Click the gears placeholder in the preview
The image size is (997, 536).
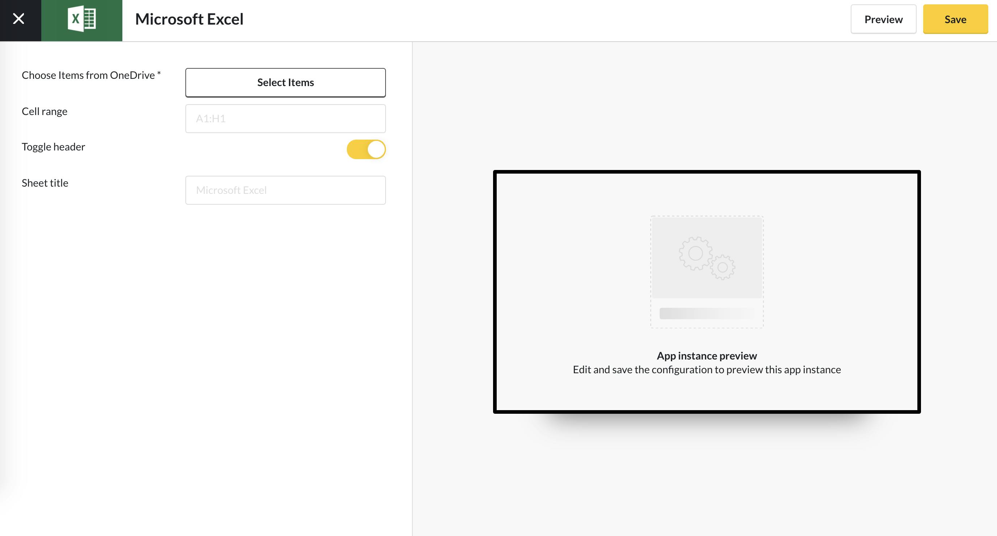click(707, 258)
